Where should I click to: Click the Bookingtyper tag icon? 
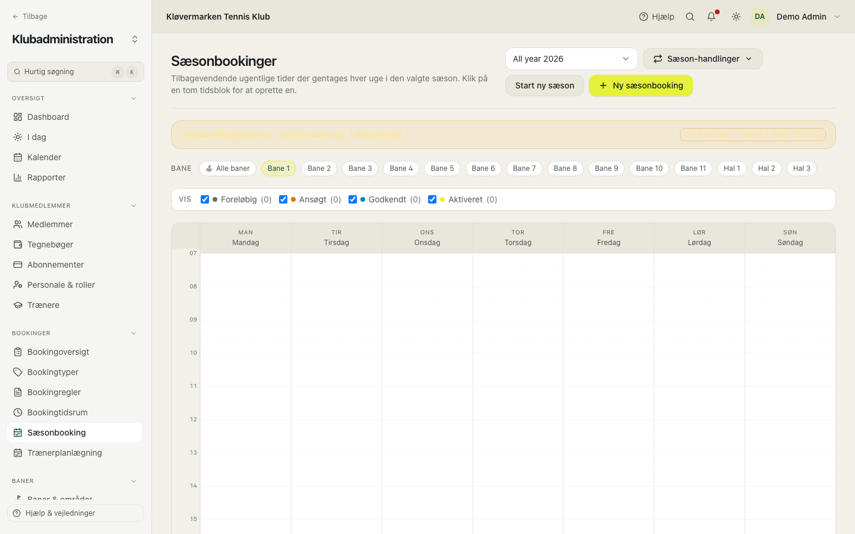tap(18, 372)
